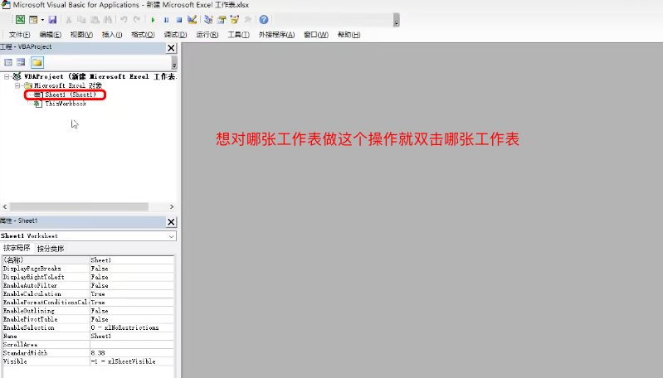Open Properties Window toolbar icon
663x378 pixels.
(222, 19)
